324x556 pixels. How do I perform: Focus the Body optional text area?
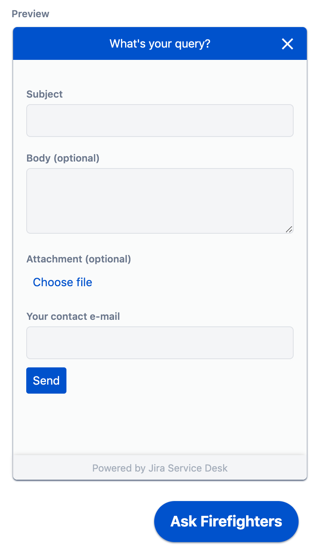click(x=160, y=201)
